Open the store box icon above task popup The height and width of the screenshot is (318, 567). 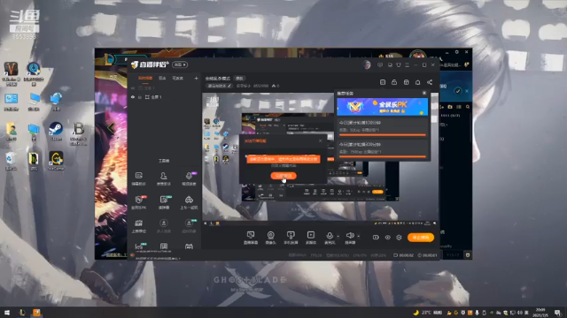[406, 82]
